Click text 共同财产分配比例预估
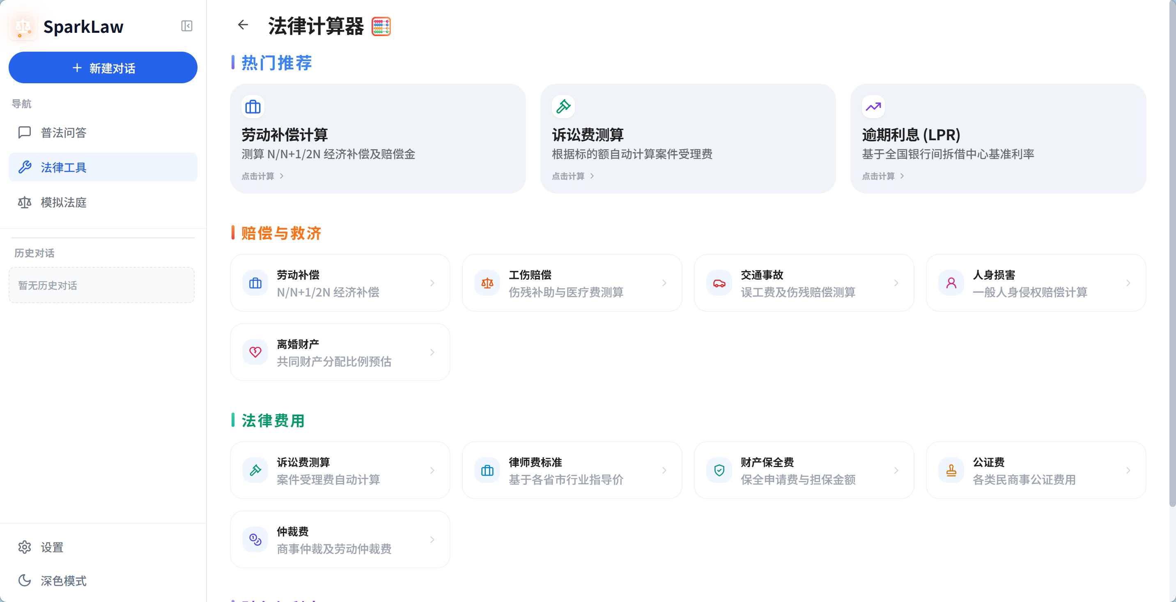The height and width of the screenshot is (602, 1176). click(x=334, y=362)
